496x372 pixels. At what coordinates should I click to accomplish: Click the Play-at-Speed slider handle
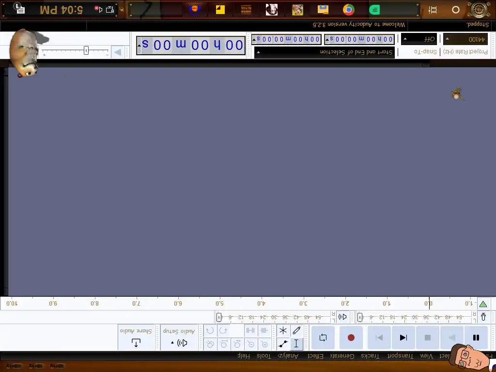(x=86, y=50)
